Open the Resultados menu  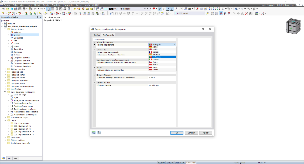pyautogui.click(x=56, y=5)
